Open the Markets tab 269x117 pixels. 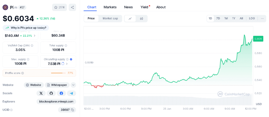110,7
